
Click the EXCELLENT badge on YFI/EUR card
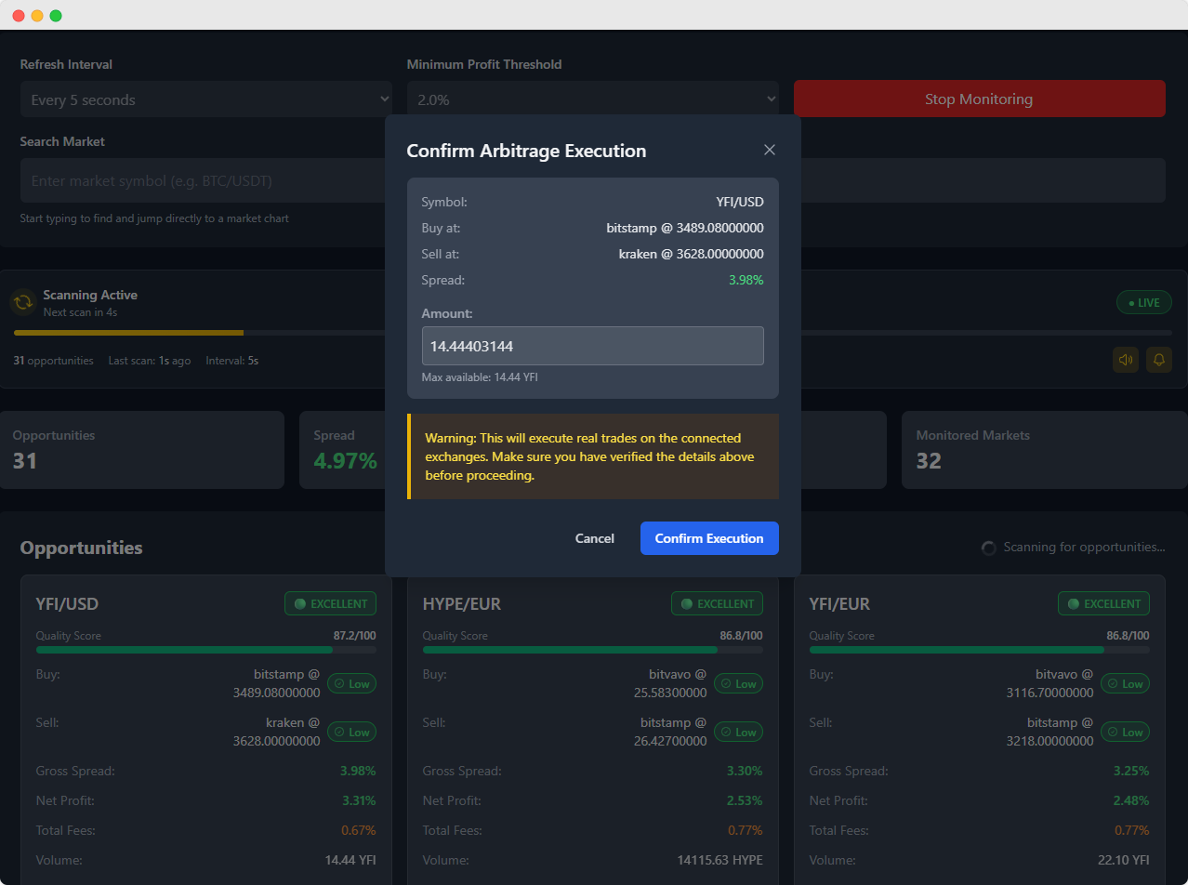point(1103,603)
